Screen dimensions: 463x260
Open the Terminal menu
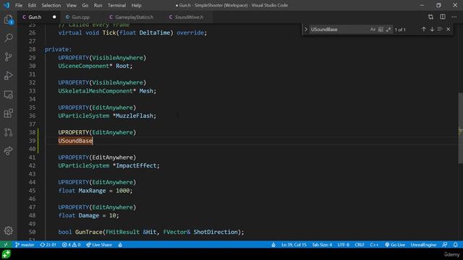click(x=116, y=5)
